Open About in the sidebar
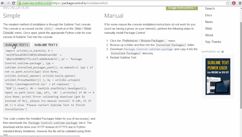This screenshot has width=242, height=137. tap(209, 35)
